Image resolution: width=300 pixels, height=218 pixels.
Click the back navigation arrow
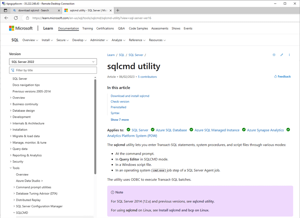6,18
